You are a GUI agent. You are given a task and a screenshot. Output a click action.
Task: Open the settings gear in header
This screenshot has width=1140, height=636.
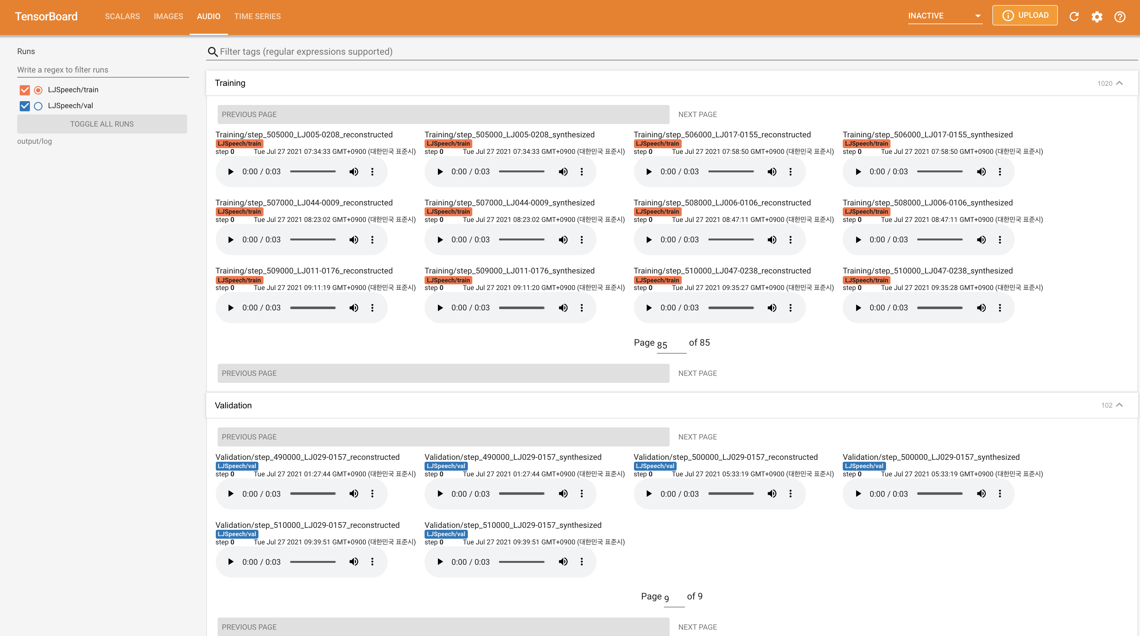tap(1097, 17)
